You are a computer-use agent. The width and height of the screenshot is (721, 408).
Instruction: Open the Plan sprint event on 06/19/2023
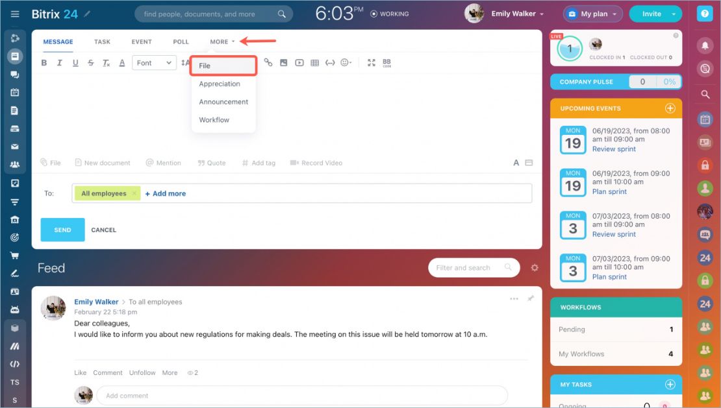tap(609, 191)
